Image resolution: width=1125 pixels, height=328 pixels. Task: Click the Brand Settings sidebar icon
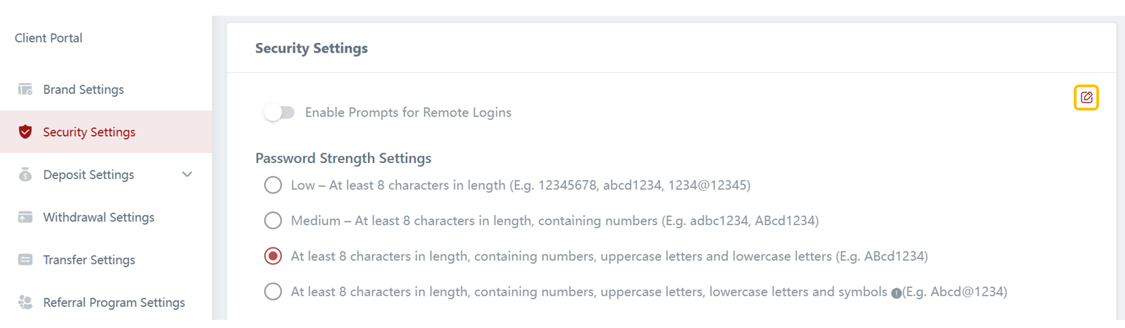coord(25,89)
